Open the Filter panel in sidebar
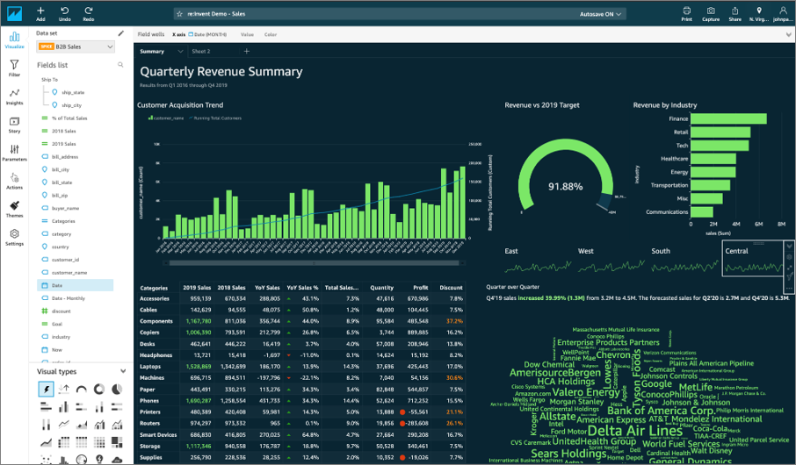Viewport: 796px width, 465px height. [15, 68]
